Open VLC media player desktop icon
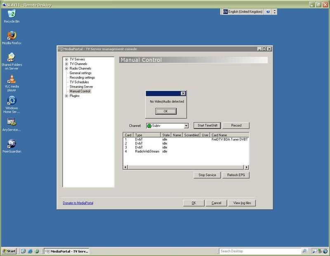The image size is (330, 256). pyautogui.click(x=12, y=79)
